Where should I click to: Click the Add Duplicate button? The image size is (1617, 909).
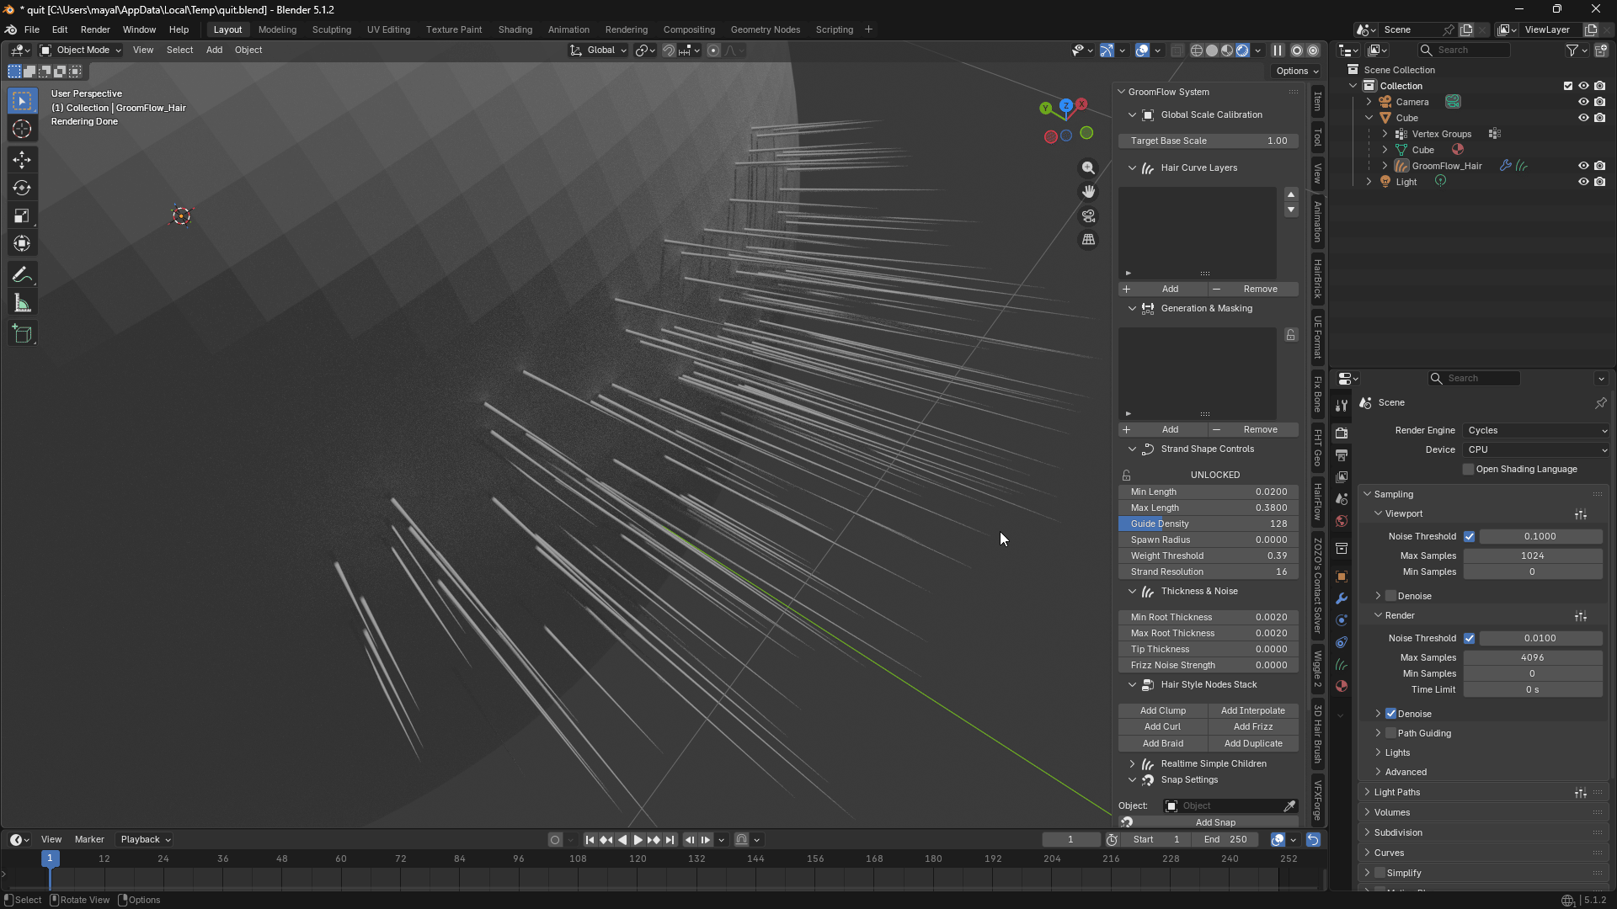[x=1253, y=744]
